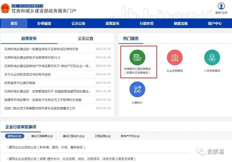The width and height of the screenshot is (232, 162).
Task: Go to 首页 in navigation bar
Action: point(14,23)
